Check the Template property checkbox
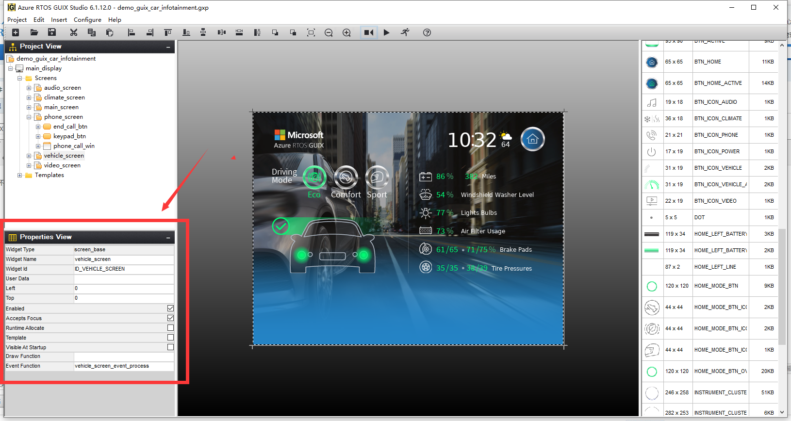The width and height of the screenshot is (791, 421). click(x=170, y=338)
